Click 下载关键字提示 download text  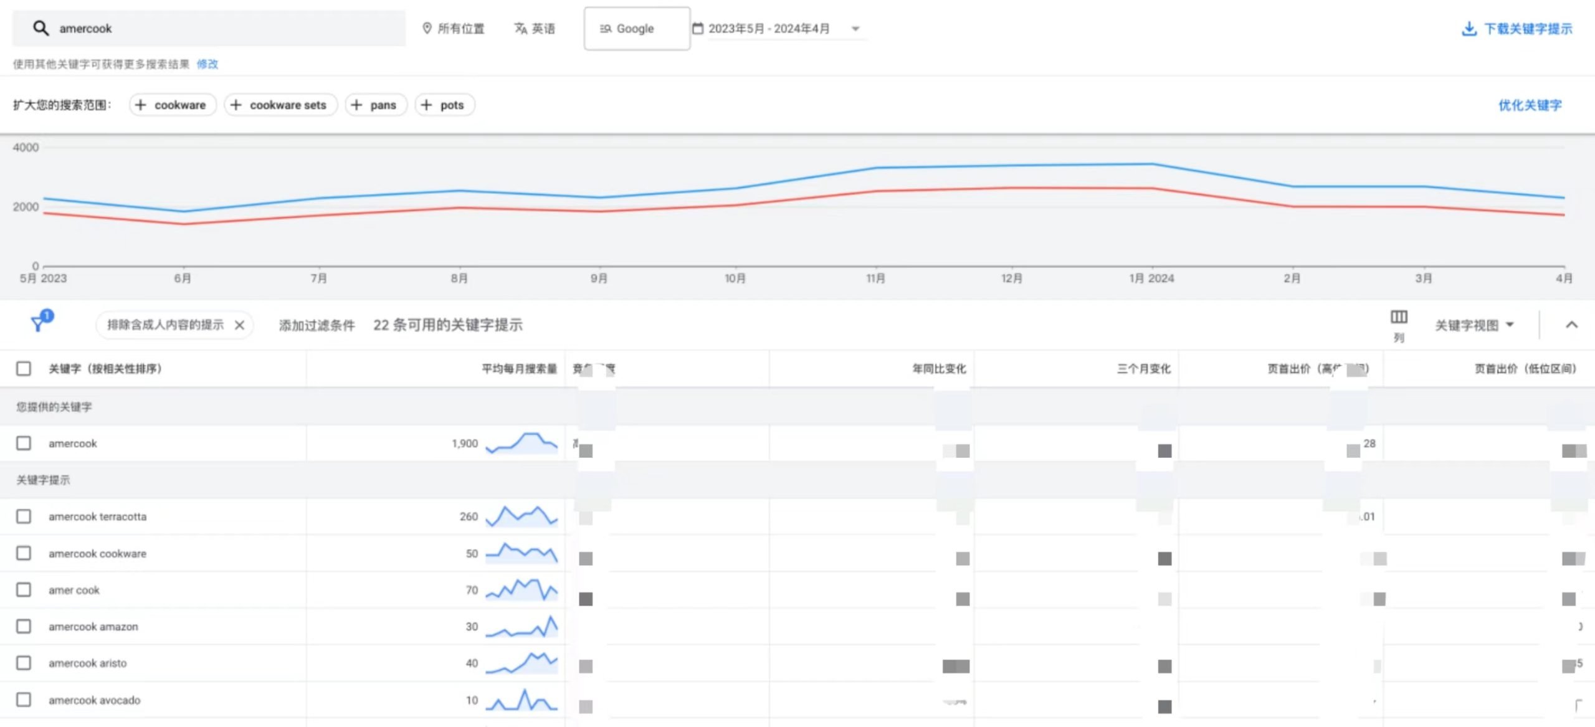1528,29
